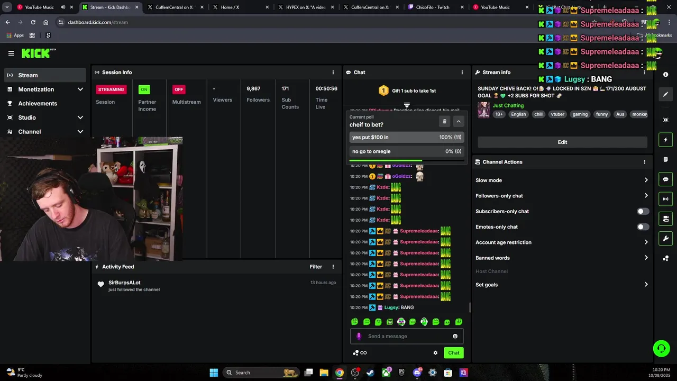Select poll option no go to omegle
This screenshot has width=677, height=381.
407,151
